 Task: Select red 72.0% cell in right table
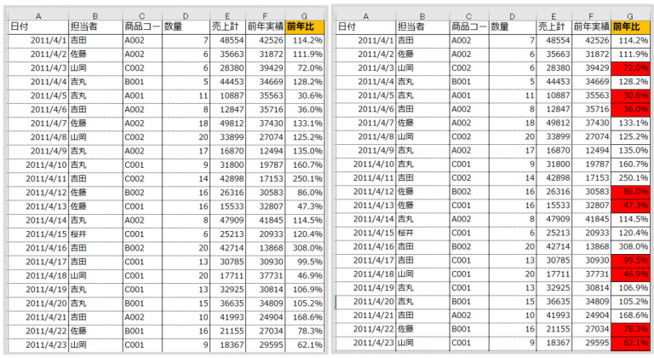pos(630,67)
